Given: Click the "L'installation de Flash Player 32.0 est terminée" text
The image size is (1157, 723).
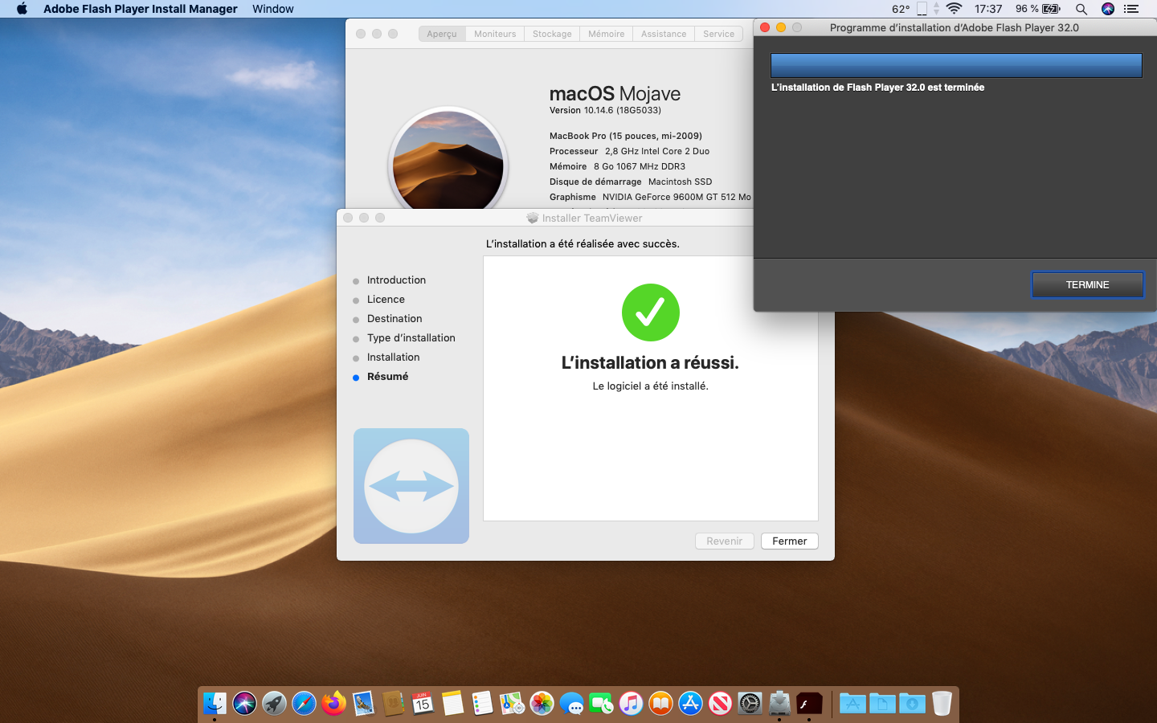Looking at the screenshot, I should [x=877, y=88].
